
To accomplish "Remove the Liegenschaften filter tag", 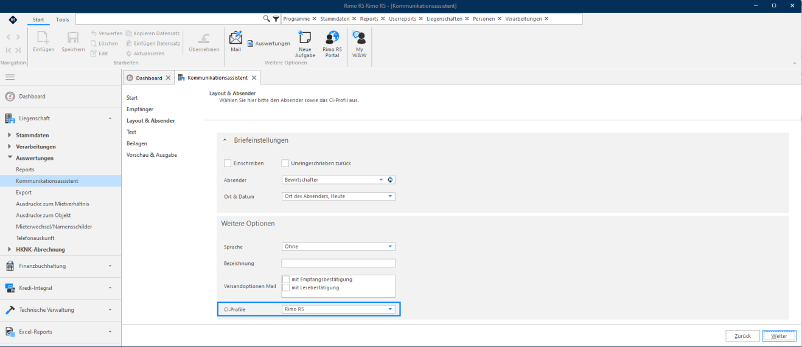I will (467, 19).
